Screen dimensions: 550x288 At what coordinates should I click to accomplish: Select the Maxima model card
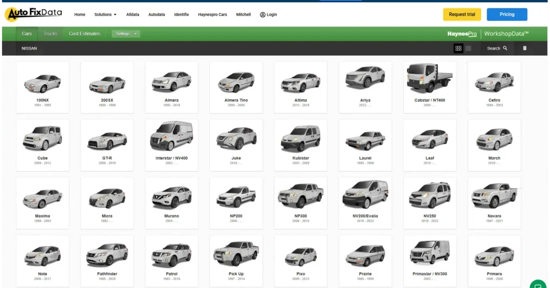[x=42, y=203]
